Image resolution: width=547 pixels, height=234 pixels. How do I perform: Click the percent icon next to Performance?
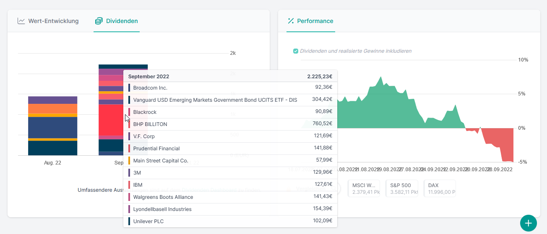(291, 21)
